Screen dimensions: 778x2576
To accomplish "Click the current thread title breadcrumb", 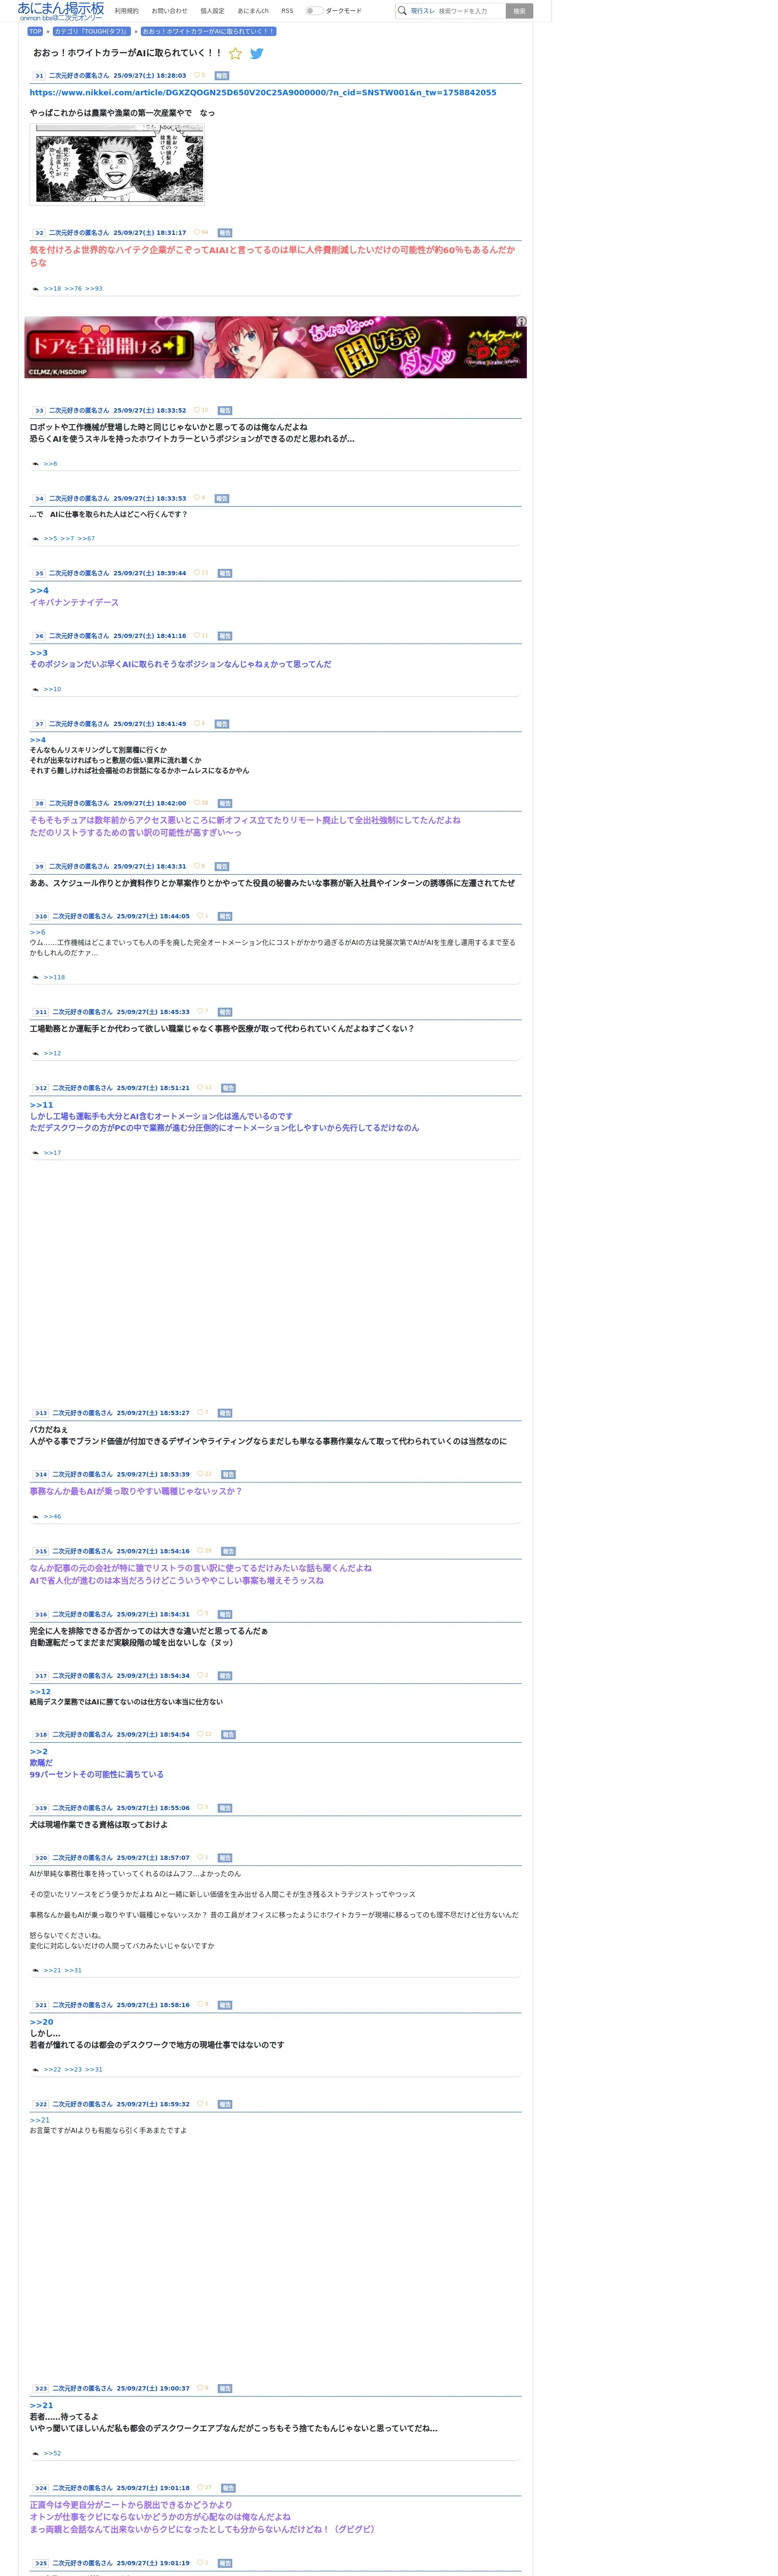I will 208,31.
